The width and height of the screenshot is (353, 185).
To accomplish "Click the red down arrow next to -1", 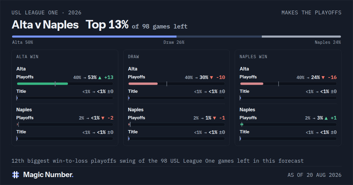I will (214, 118).
